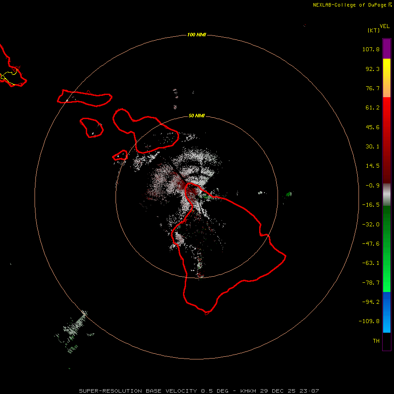Select the 61.2 legend value
The image size is (394, 394).
point(373,108)
